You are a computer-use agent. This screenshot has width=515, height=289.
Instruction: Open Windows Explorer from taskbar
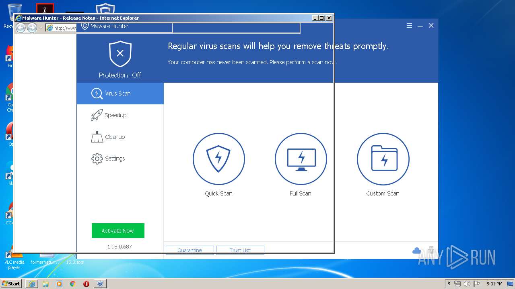(x=45, y=283)
